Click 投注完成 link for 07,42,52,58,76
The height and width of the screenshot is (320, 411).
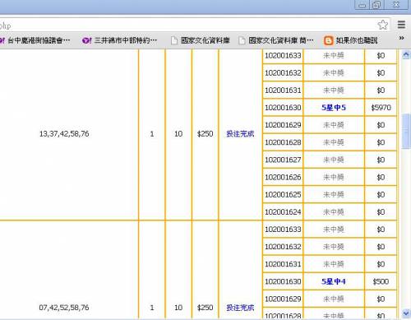click(240, 308)
